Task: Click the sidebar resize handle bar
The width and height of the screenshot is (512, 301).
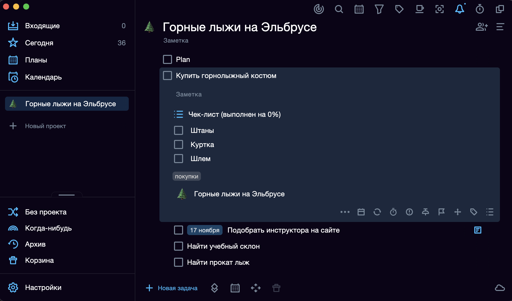Action: pyautogui.click(x=67, y=195)
